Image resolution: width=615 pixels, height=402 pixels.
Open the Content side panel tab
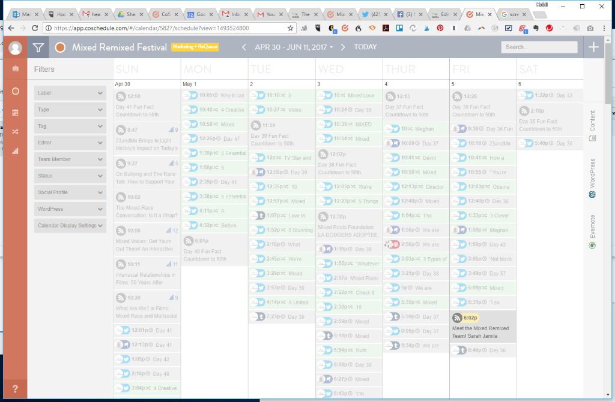[592, 126]
